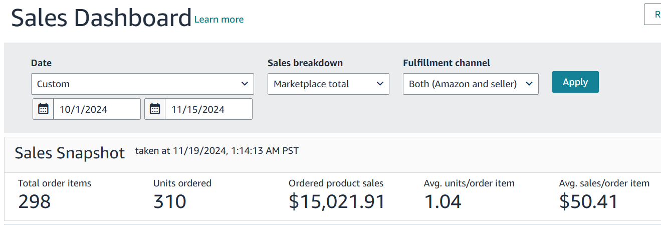
Task: Expand the Date range dropdown set to Custom
Action: tap(142, 84)
